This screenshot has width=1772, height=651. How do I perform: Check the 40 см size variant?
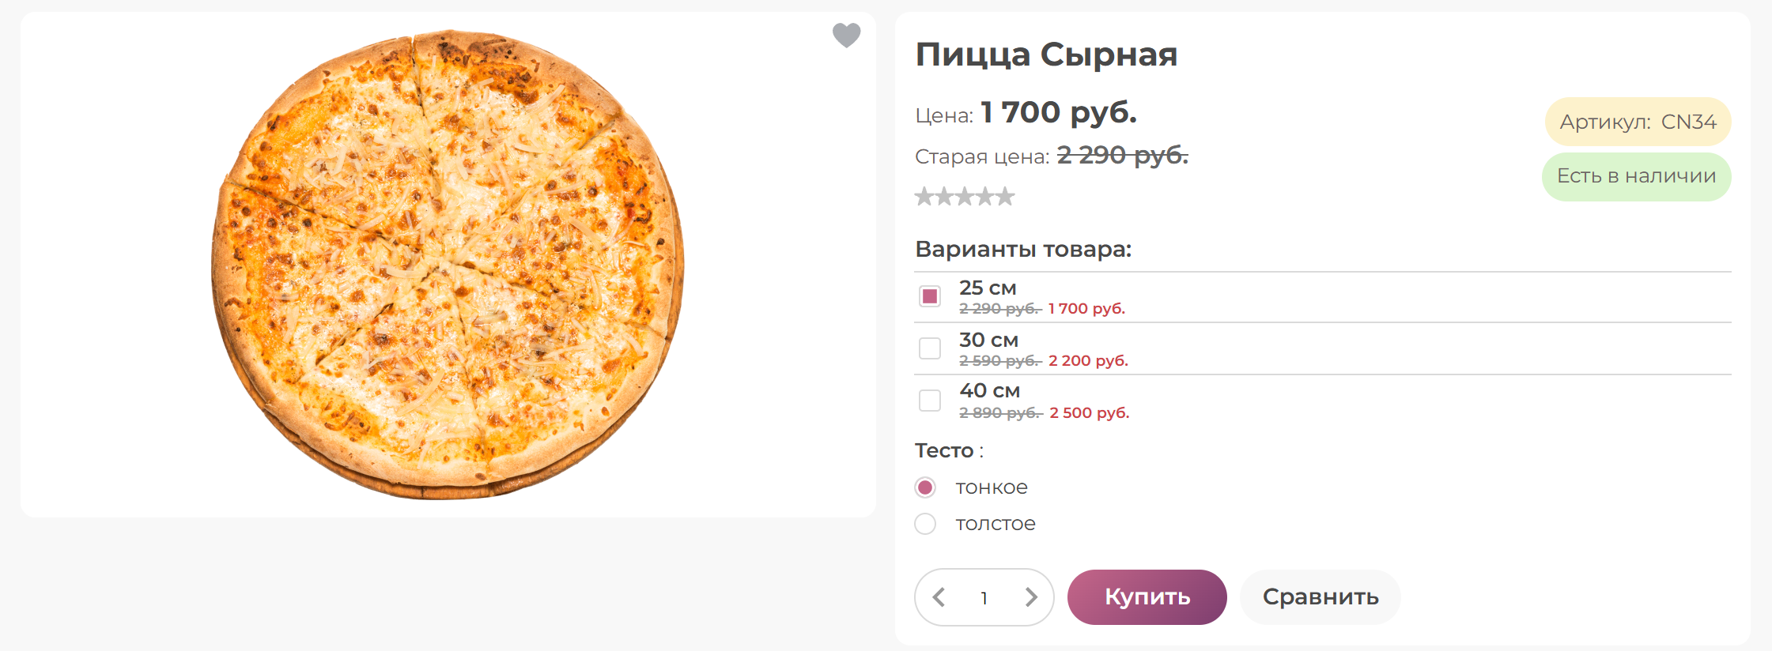click(929, 401)
